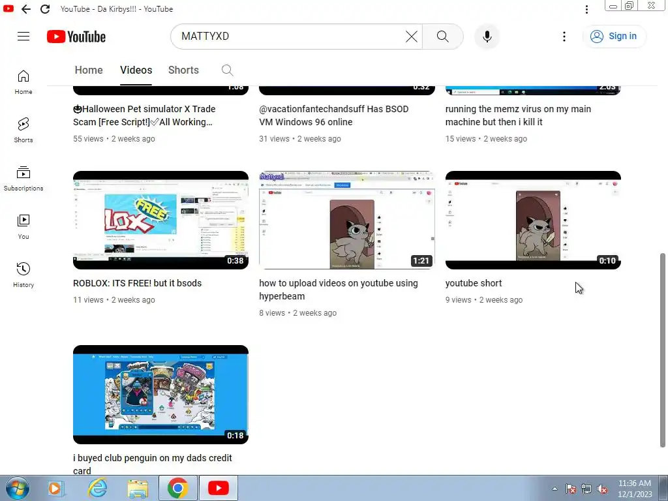Switch to the channel Home tab

coord(89,70)
